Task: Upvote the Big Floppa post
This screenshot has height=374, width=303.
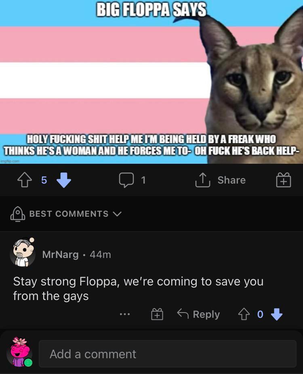Action: coord(25,180)
